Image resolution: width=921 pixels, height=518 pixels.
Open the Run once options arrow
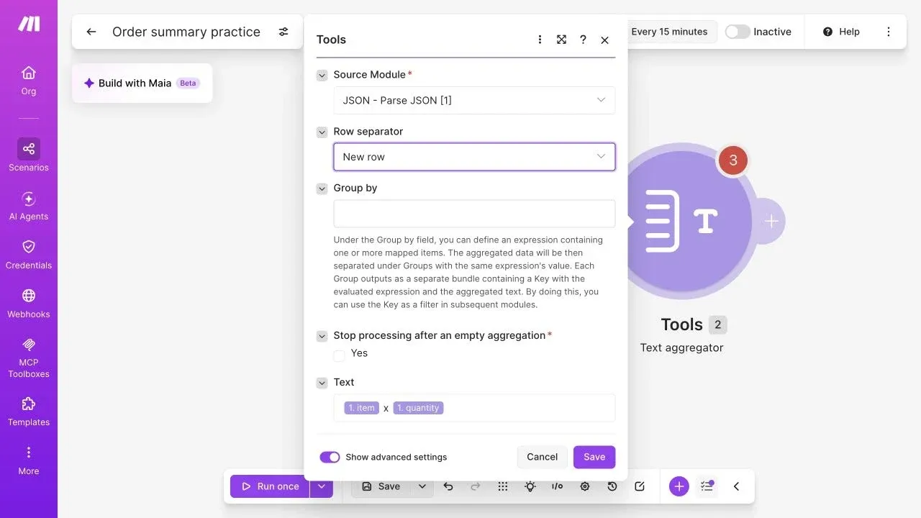pos(322,486)
